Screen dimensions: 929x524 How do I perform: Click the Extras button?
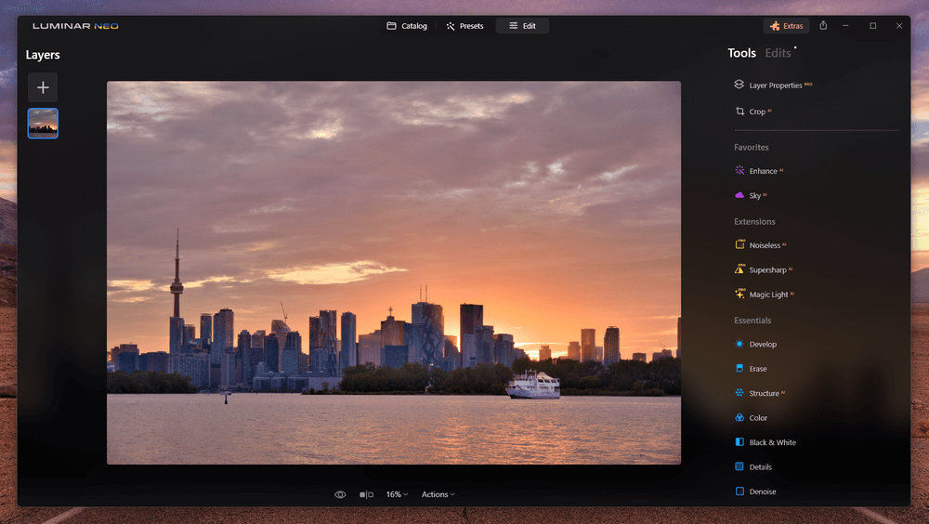pos(786,26)
